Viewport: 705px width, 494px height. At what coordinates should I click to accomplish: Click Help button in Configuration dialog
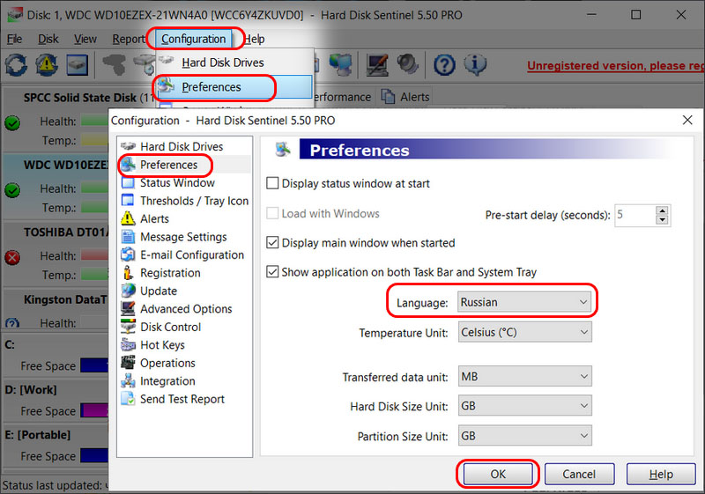[661, 474]
